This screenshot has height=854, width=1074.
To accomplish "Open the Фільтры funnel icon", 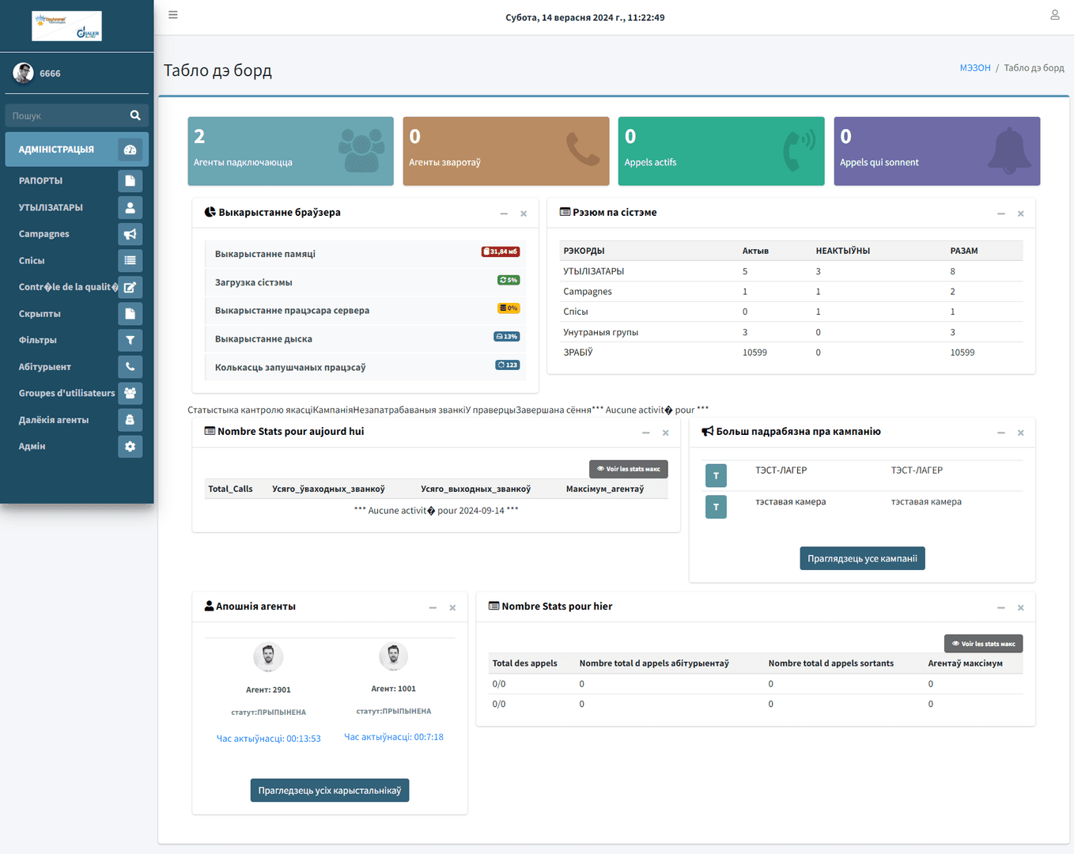I will [x=130, y=340].
